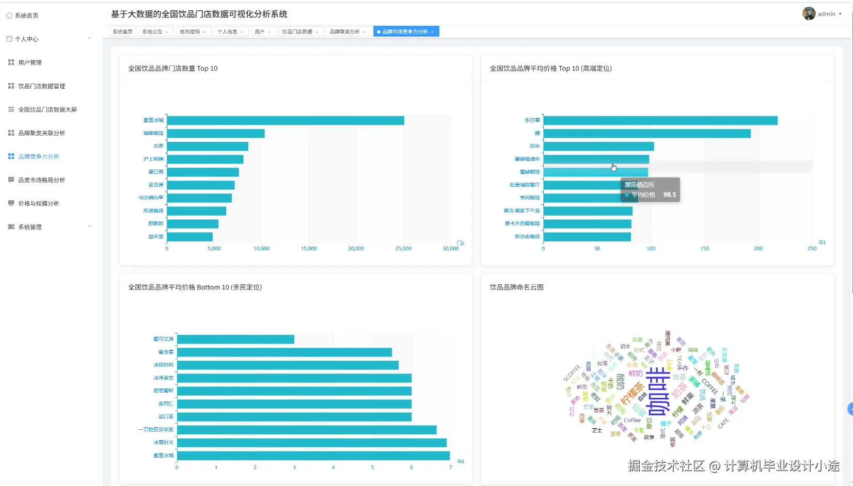Viewport: 853px width, 486px height.
Task: Click the blue grid icon next to 品牌竞争力分析
Action: tap(11, 156)
